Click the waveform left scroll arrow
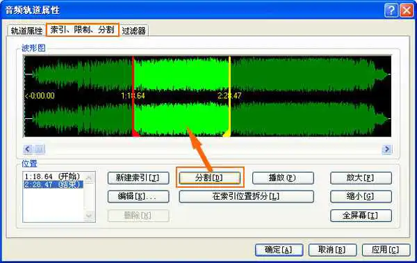417x263 pixels. [x=28, y=149]
